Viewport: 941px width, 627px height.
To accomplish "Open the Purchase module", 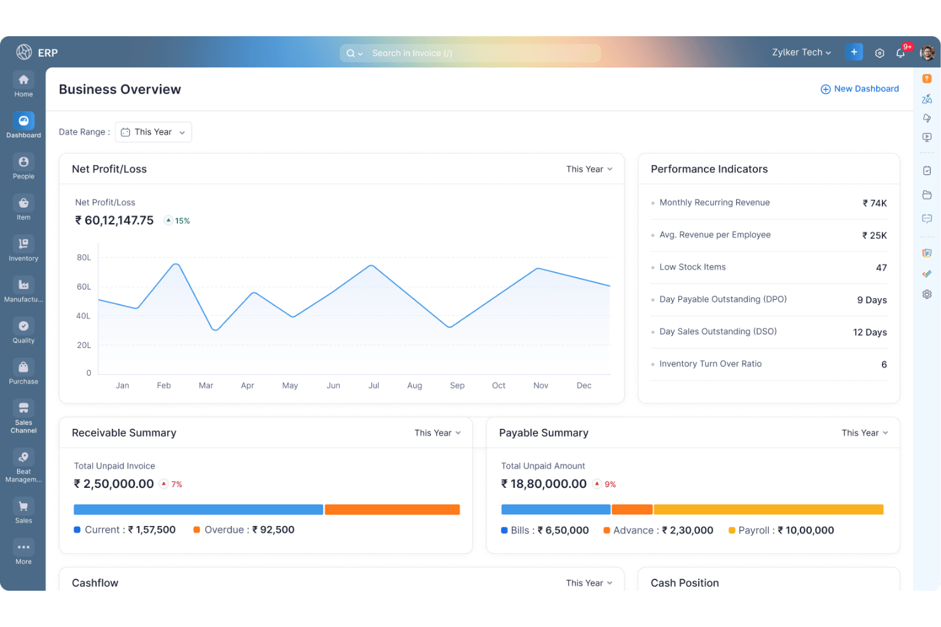I will (x=23, y=371).
